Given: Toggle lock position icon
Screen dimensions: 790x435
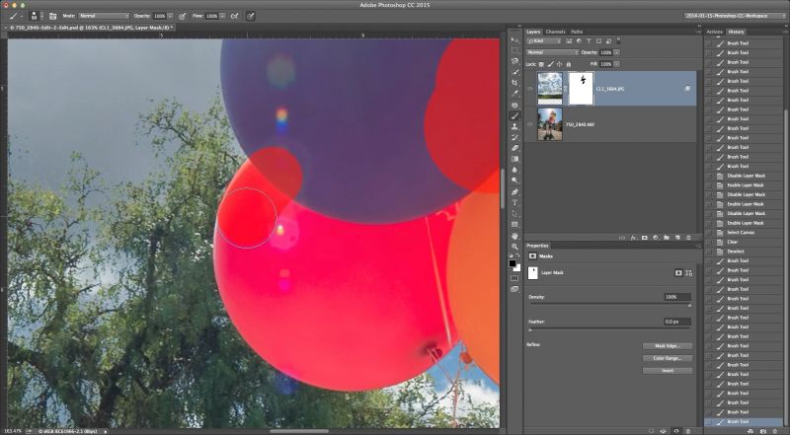Looking at the screenshot, I should coord(559,64).
